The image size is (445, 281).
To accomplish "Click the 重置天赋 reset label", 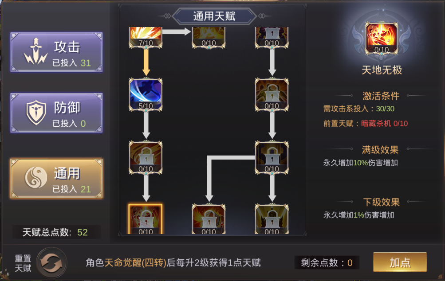I will coord(23,263).
